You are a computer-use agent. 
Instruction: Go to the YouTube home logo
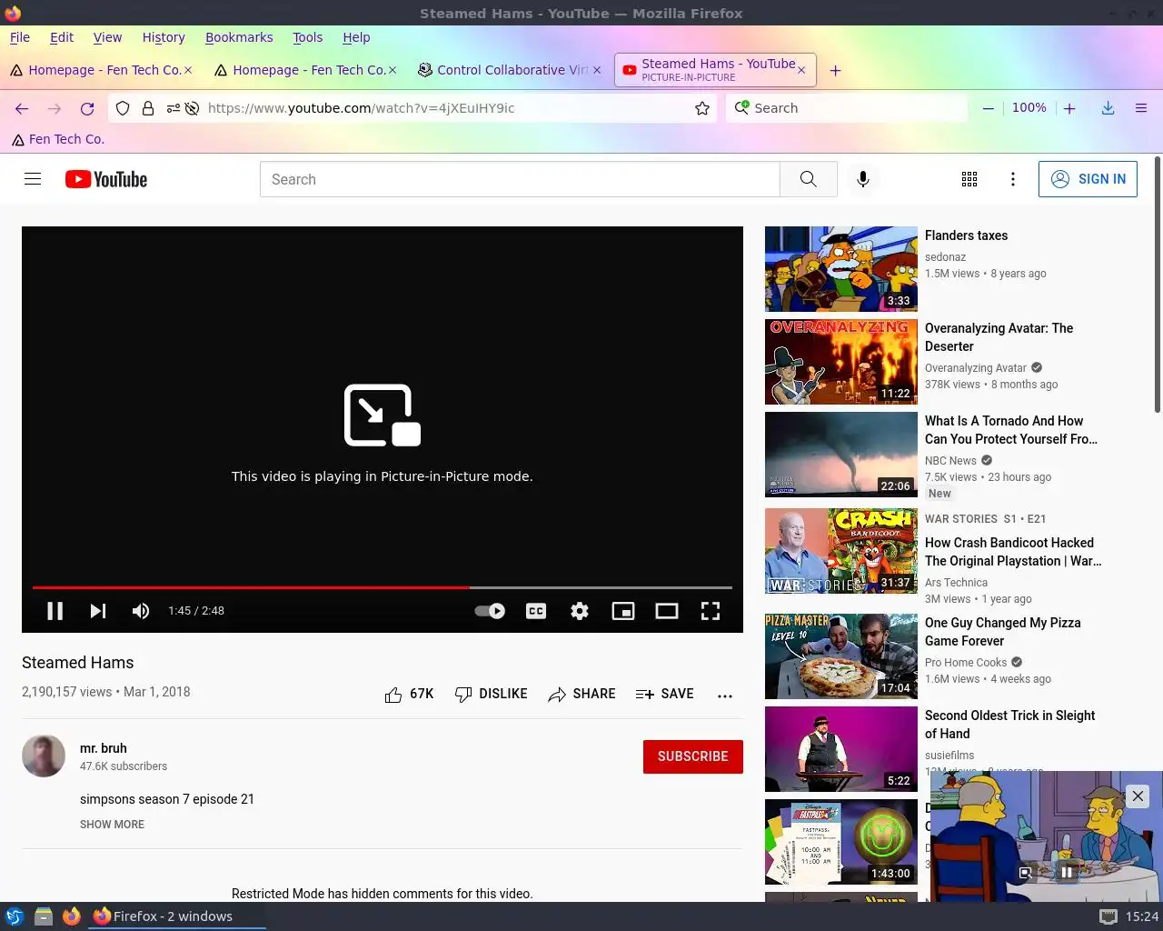[106, 179]
